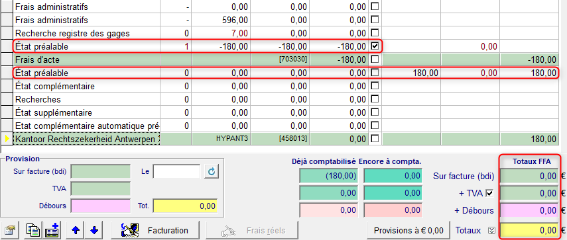Click the yellow Totaux total field
This screenshot has height=240, width=567.
click(x=530, y=230)
